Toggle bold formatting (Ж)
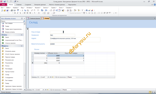The image size is (156, 94). [15, 13]
